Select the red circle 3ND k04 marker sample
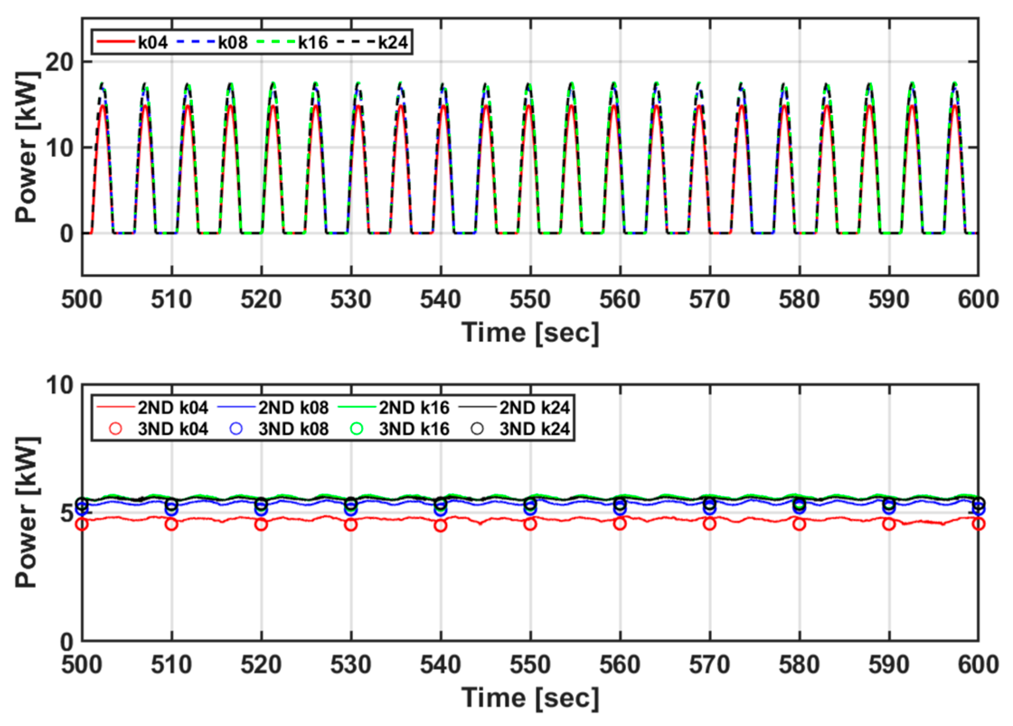 point(115,428)
